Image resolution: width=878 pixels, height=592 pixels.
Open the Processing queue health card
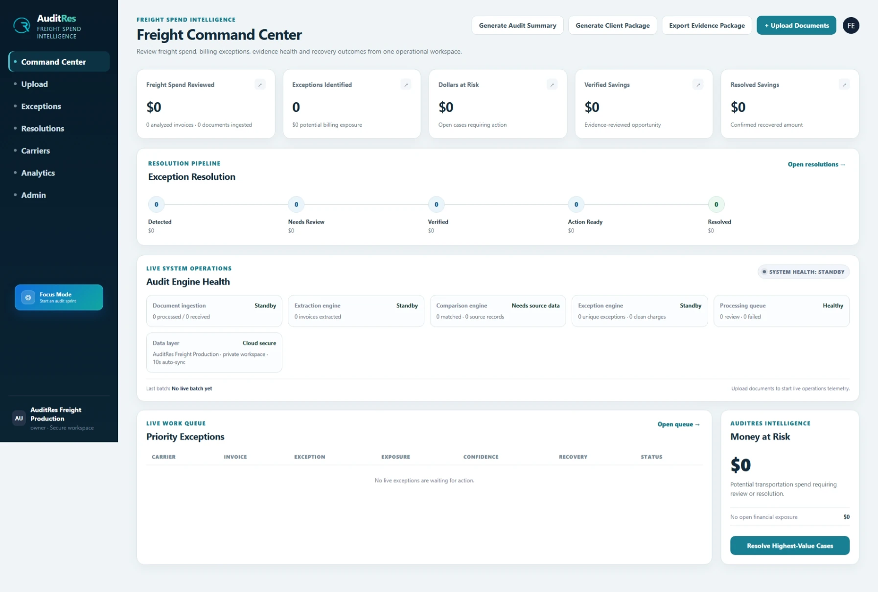tap(781, 311)
